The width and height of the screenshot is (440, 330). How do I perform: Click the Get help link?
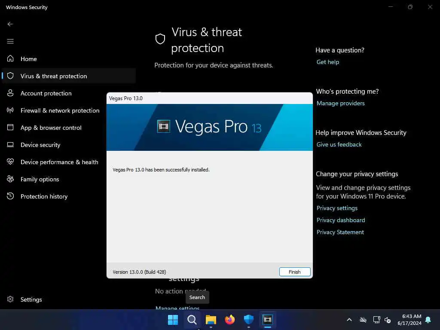[x=328, y=62]
